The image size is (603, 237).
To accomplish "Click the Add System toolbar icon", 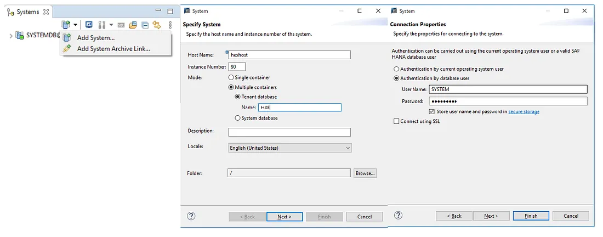I will click(x=66, y=25).
